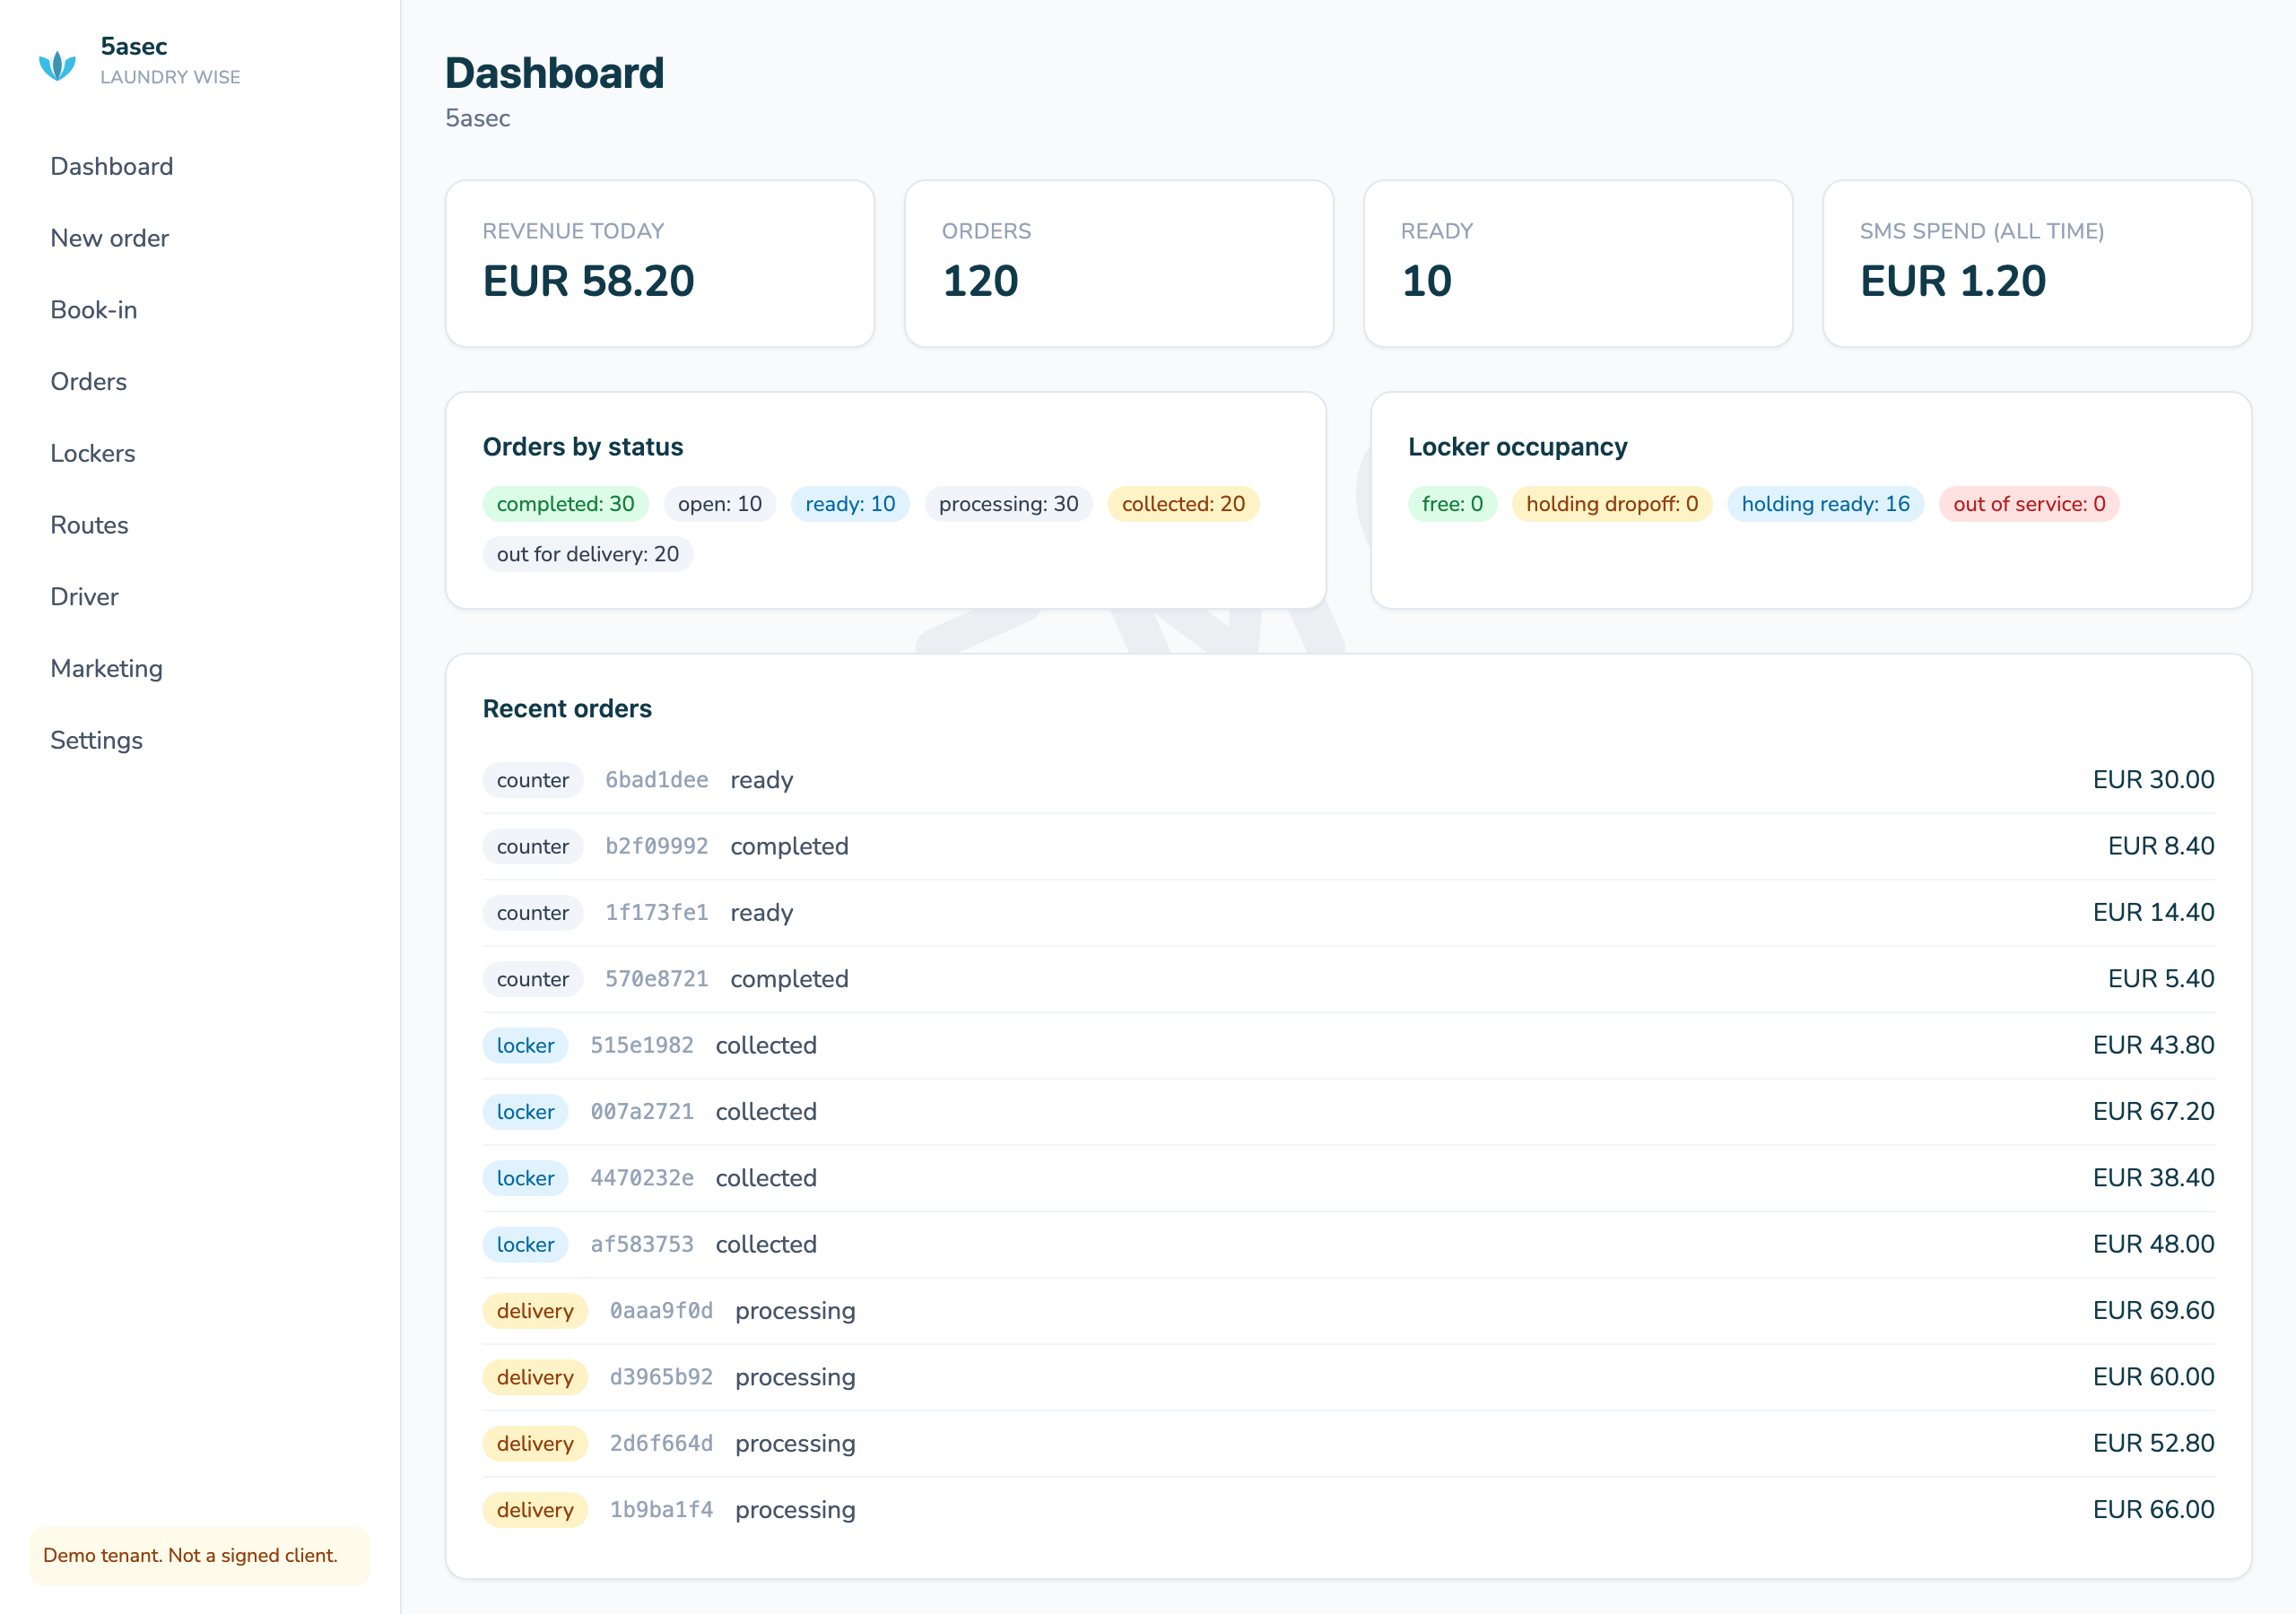2296x1614 pixels.
Task: Click the 'holding ready: 16' badge
Action: click(1825, 504)
